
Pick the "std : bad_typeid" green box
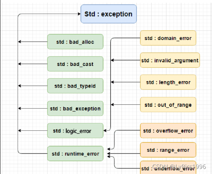[x=75, y=86]
